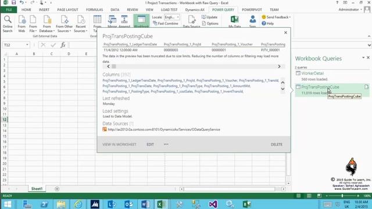The width and height of the screenshot is (372, 209).
Task: Open Recent Sources dropdown
Action: tap(81, 24)
